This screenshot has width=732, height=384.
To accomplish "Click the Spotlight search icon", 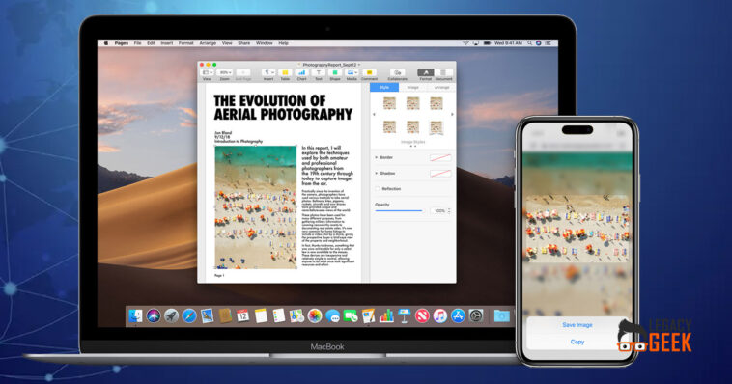I will [x=529, y=42].
